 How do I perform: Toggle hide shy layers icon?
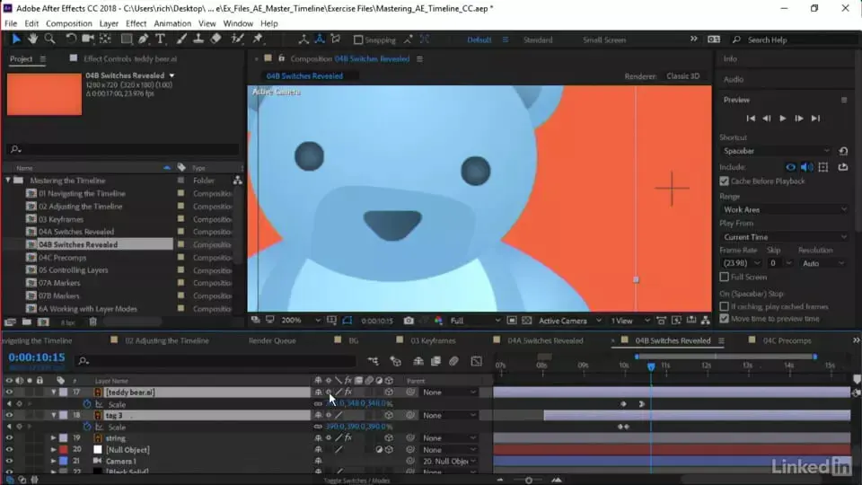[418, 361]
